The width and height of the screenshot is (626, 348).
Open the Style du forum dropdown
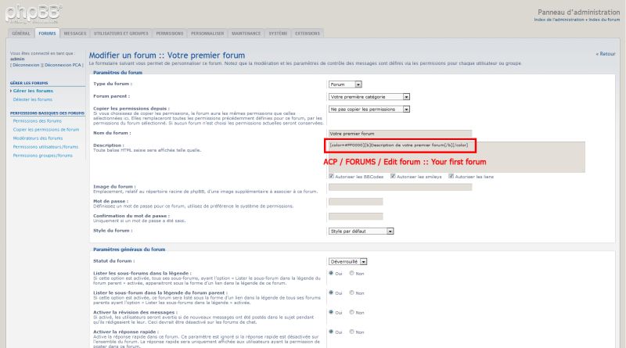coord(361,231)
